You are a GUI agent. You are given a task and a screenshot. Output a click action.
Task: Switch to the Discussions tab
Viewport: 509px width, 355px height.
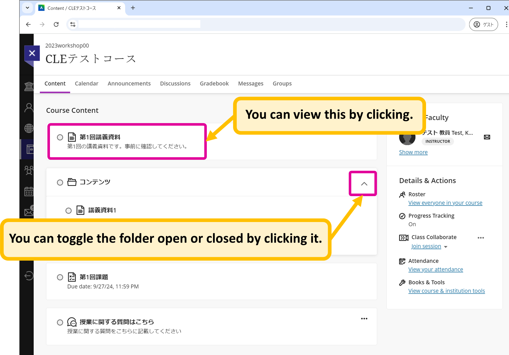coord(175,83)
